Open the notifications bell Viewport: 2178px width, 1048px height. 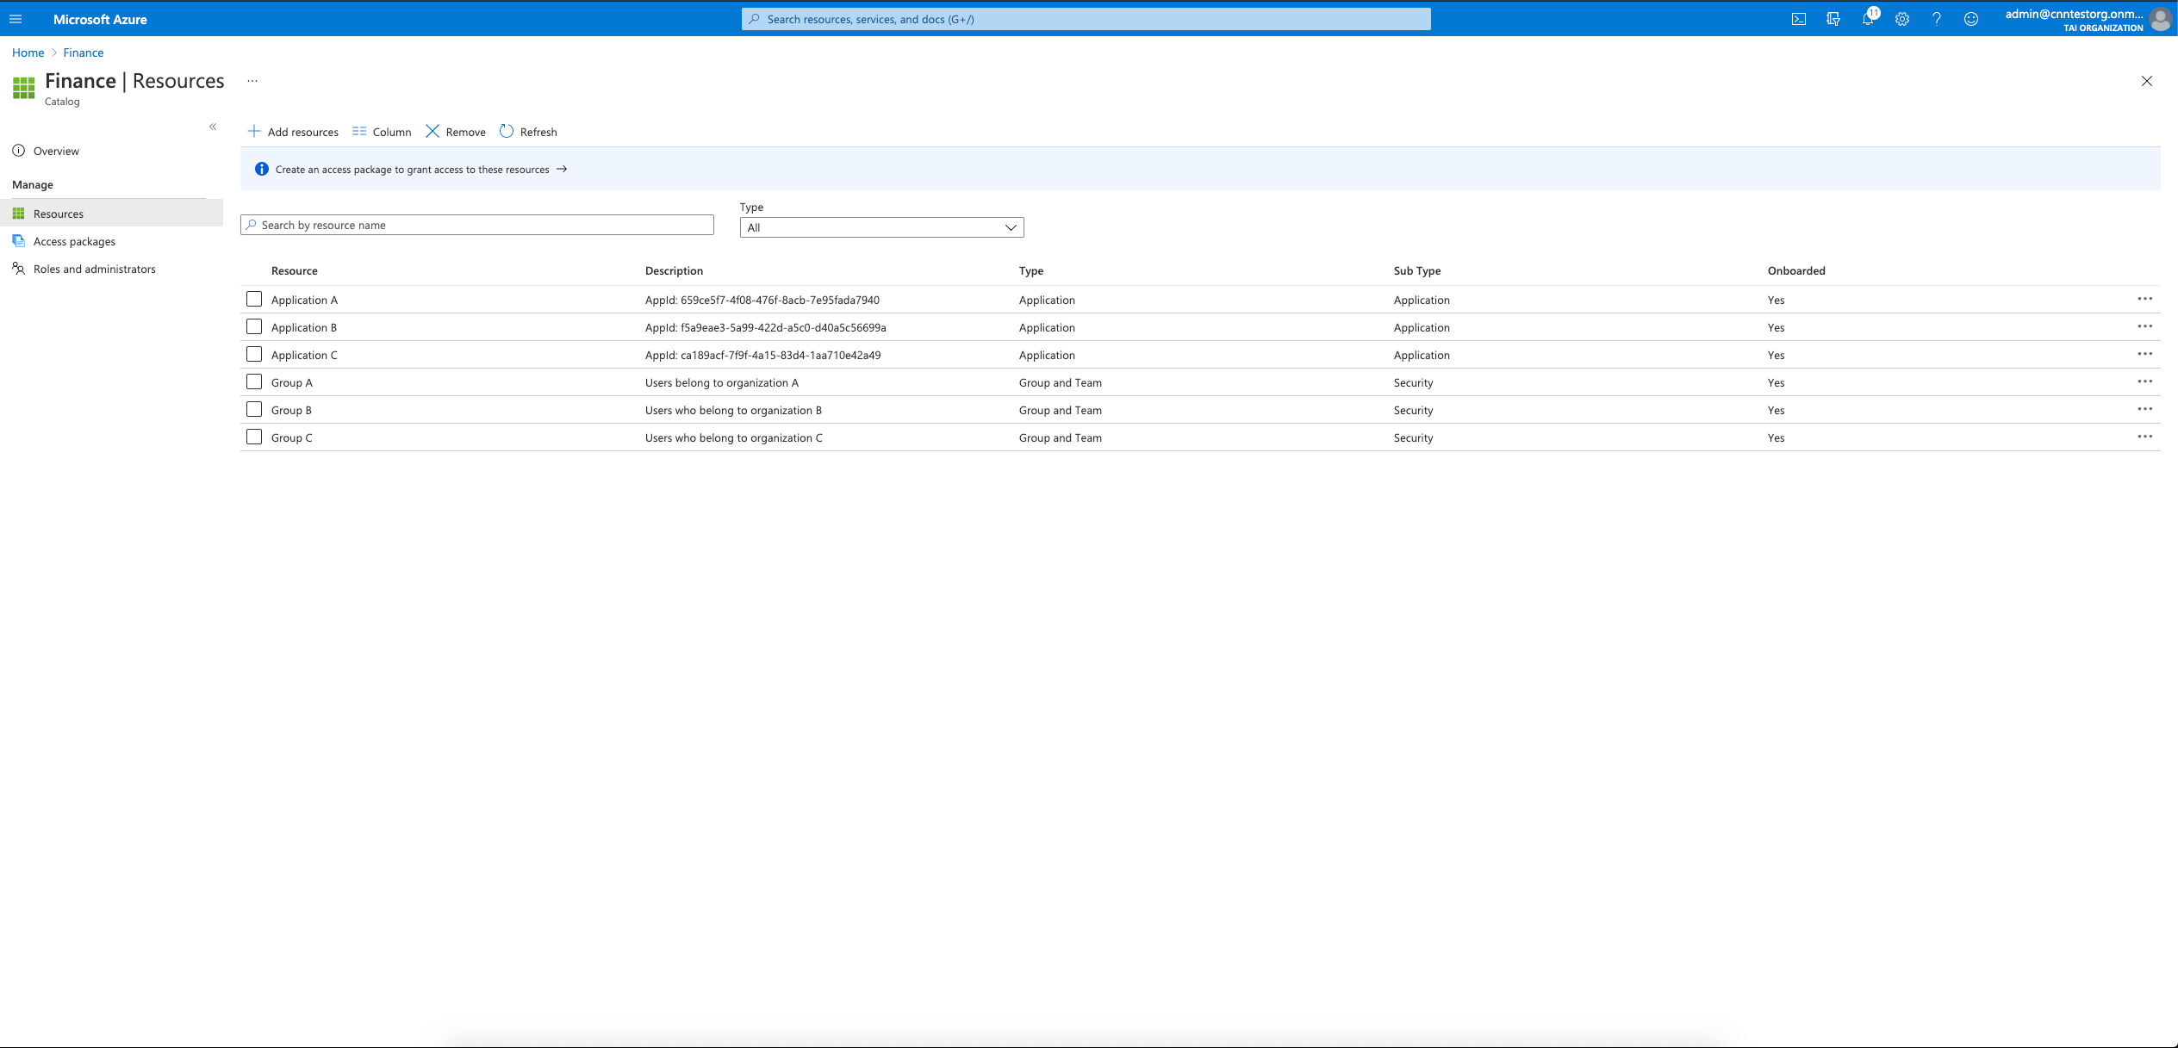point(1867,18)
